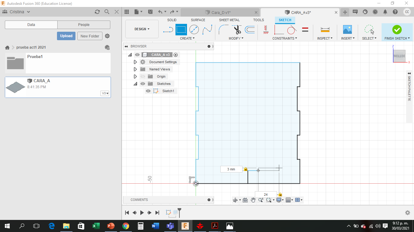Click the Insert Image icon

(x=347, y=30)
